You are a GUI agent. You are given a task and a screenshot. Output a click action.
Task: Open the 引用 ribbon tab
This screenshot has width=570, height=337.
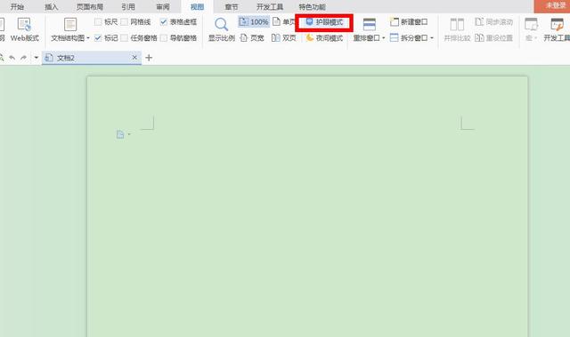(128, 6)
